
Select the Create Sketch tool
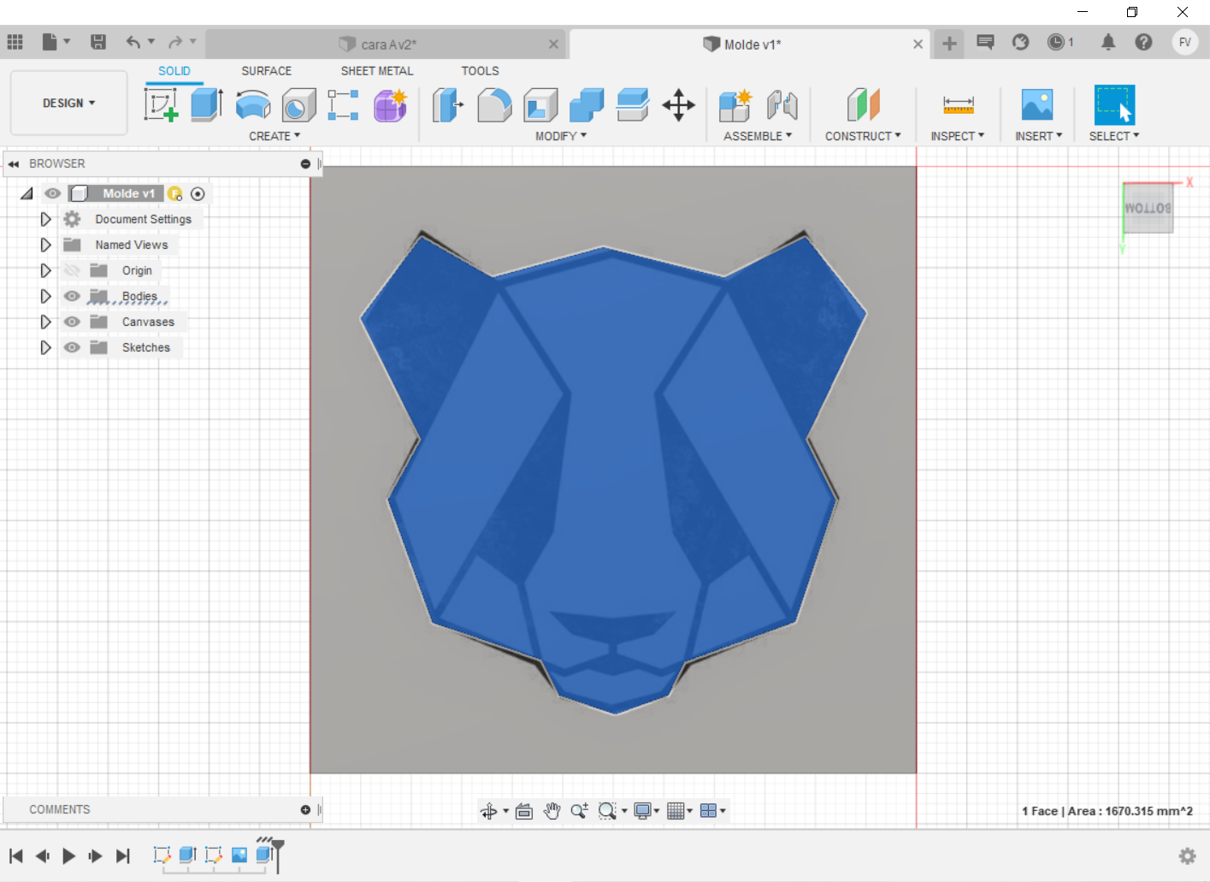(x=161, y=105)
